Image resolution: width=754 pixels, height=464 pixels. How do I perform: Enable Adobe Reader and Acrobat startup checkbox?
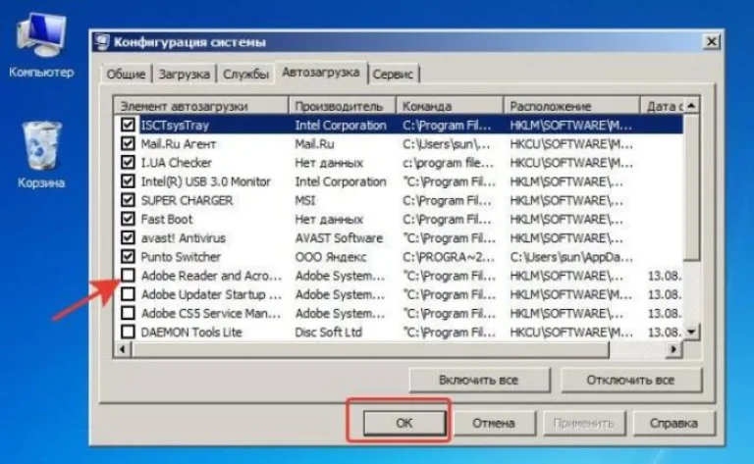[128, 276]
